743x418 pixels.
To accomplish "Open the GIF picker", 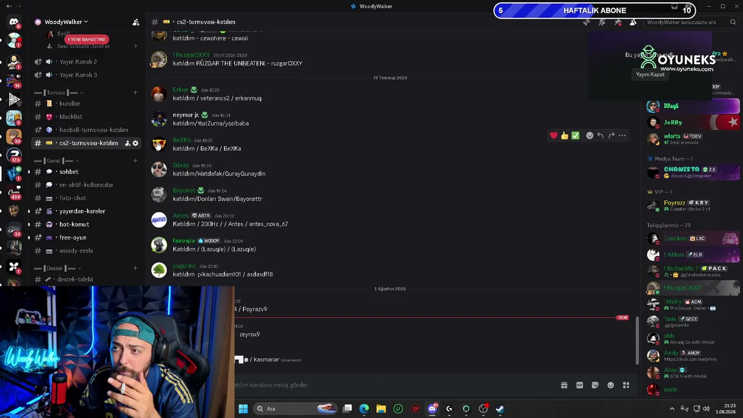I will pyautogui.click(x=579, y=385).
